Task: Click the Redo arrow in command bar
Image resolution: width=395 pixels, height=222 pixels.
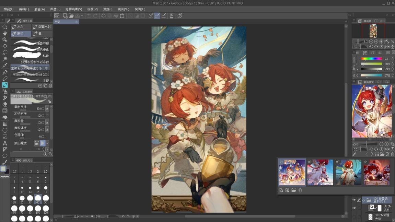Action: coord(95,16)
